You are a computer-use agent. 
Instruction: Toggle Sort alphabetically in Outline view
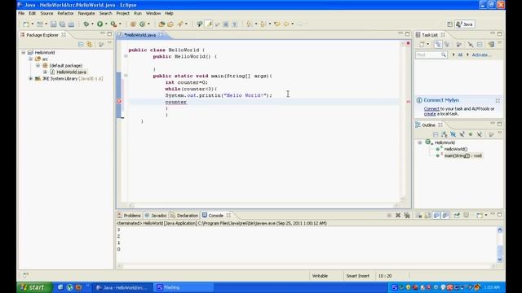[x=444, y=134]
